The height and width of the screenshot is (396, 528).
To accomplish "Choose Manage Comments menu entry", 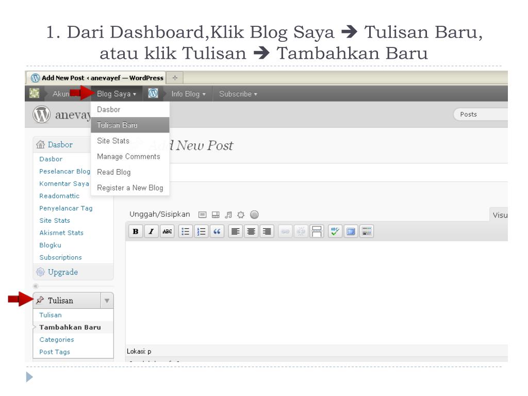I will coord(130,156).
